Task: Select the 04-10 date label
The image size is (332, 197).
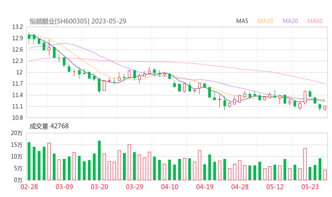Action: tap(170, 187)
